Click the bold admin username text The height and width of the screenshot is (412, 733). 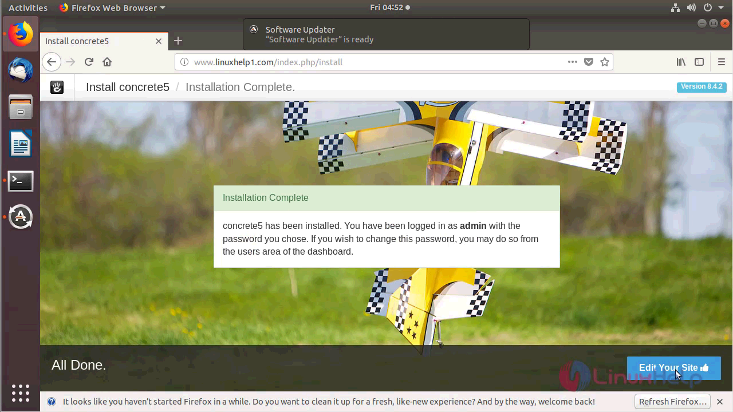coord(473,226)
